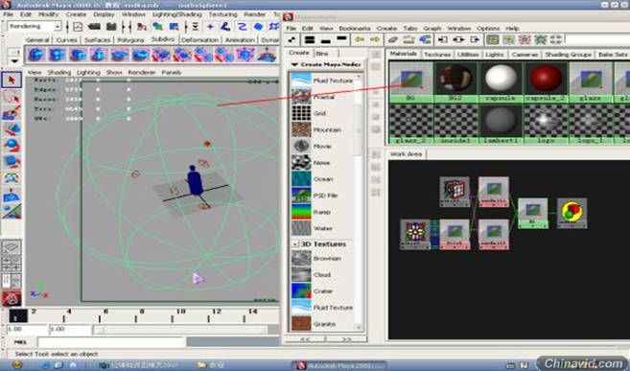Screen dimensions: 630x371
Task: Open the Shading Groups tab
Action: pos(568,55)
